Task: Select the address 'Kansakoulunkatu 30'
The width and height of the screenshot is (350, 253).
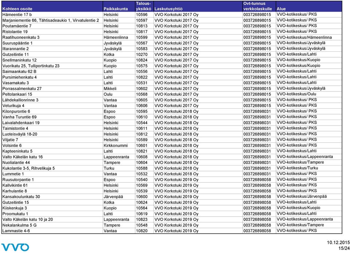Action: [21, 197]
